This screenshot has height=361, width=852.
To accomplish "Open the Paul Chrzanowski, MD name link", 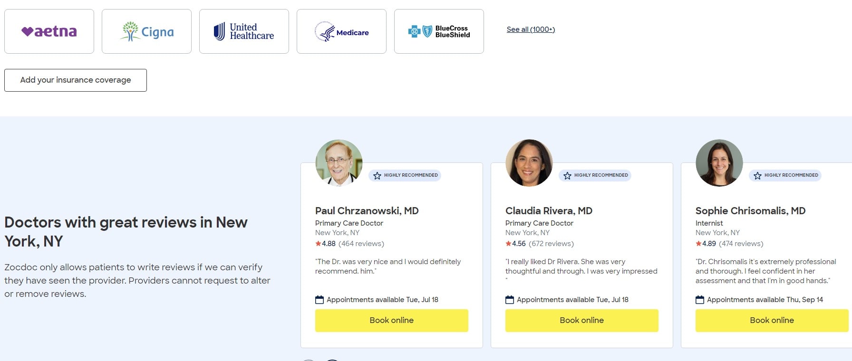I will point(367,211).
